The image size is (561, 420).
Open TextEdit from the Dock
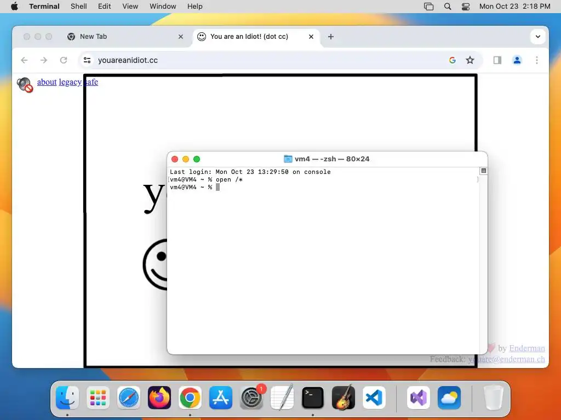282,398
